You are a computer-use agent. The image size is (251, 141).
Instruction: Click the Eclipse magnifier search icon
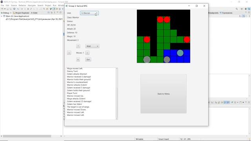click(236, 9)
